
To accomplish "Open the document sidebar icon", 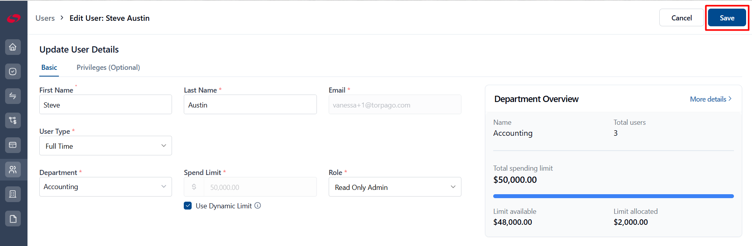I will pos(13,219).
